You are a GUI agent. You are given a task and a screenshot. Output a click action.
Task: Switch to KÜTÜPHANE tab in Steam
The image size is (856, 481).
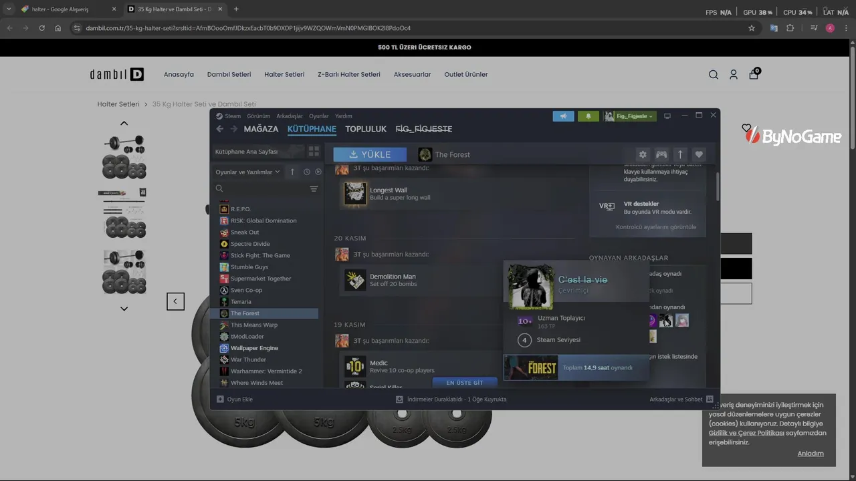coord(312,129)
